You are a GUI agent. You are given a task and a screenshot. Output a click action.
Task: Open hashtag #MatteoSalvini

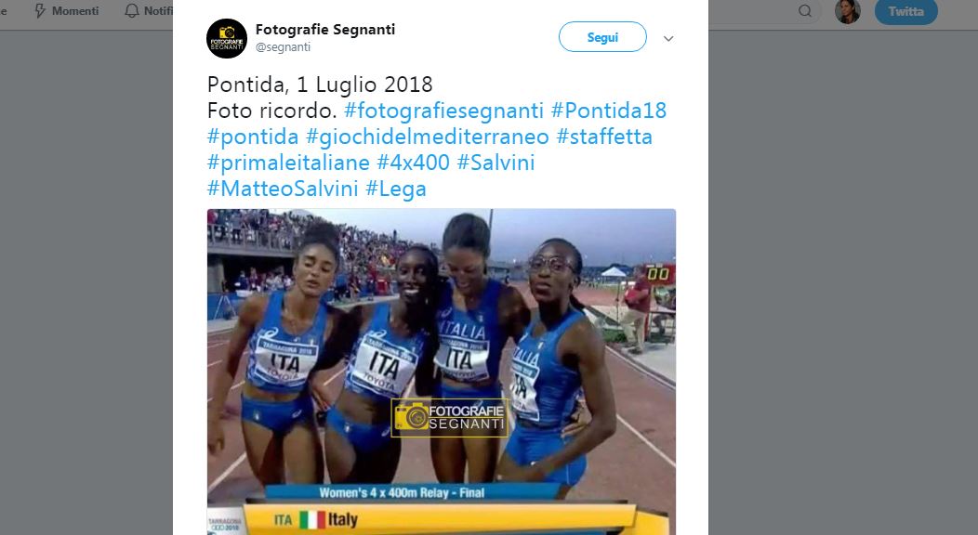point(283,189)
